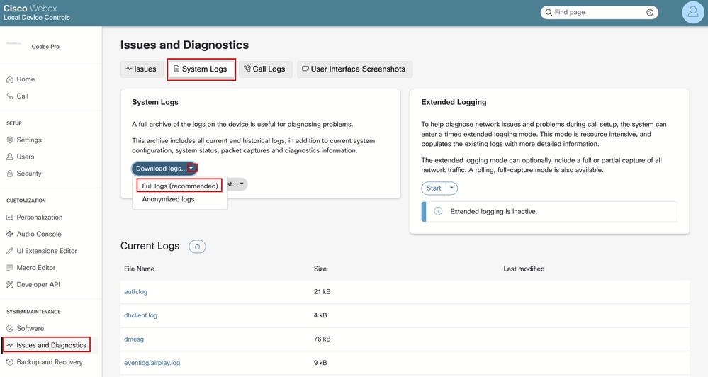Open the Start button dropdown arrow
708x377 pixels.
[x=451, y=188]
